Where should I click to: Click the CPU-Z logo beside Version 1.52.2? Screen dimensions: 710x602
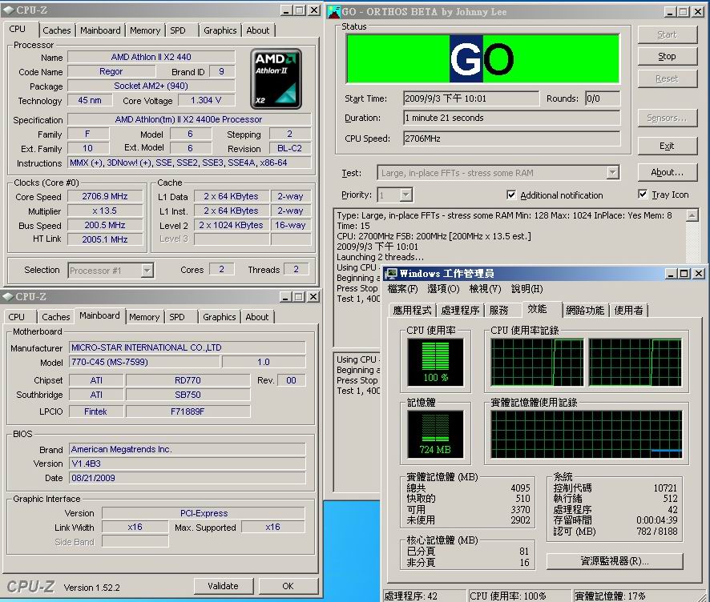[x=30, y=587]
